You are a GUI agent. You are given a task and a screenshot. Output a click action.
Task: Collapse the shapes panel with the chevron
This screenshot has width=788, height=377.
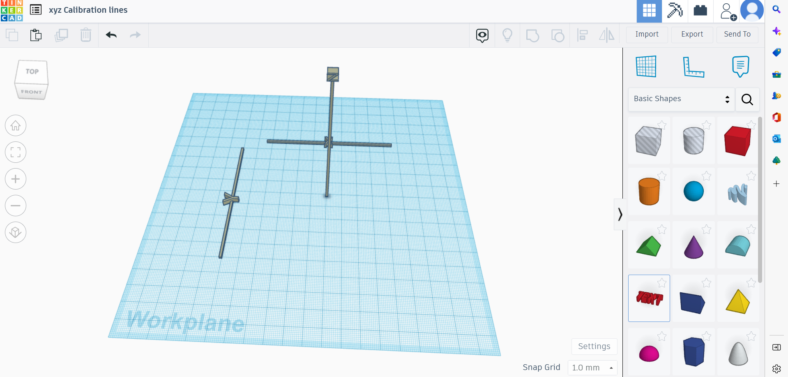point(620,214)
